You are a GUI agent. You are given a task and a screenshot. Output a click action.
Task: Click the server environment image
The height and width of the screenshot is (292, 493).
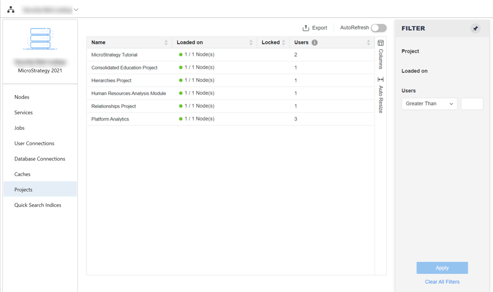click(x=40, y=39)
